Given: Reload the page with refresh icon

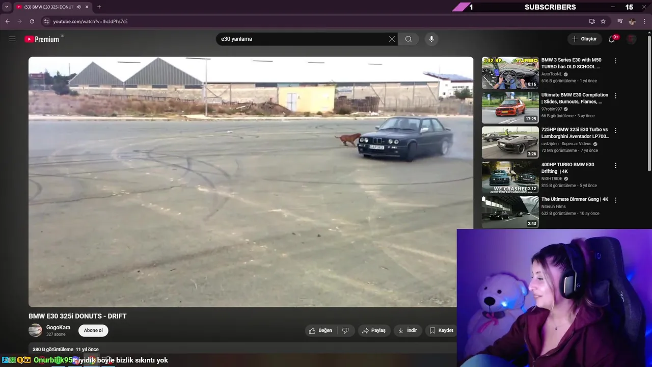Looking at the screenshot, I should pos(32,21).
